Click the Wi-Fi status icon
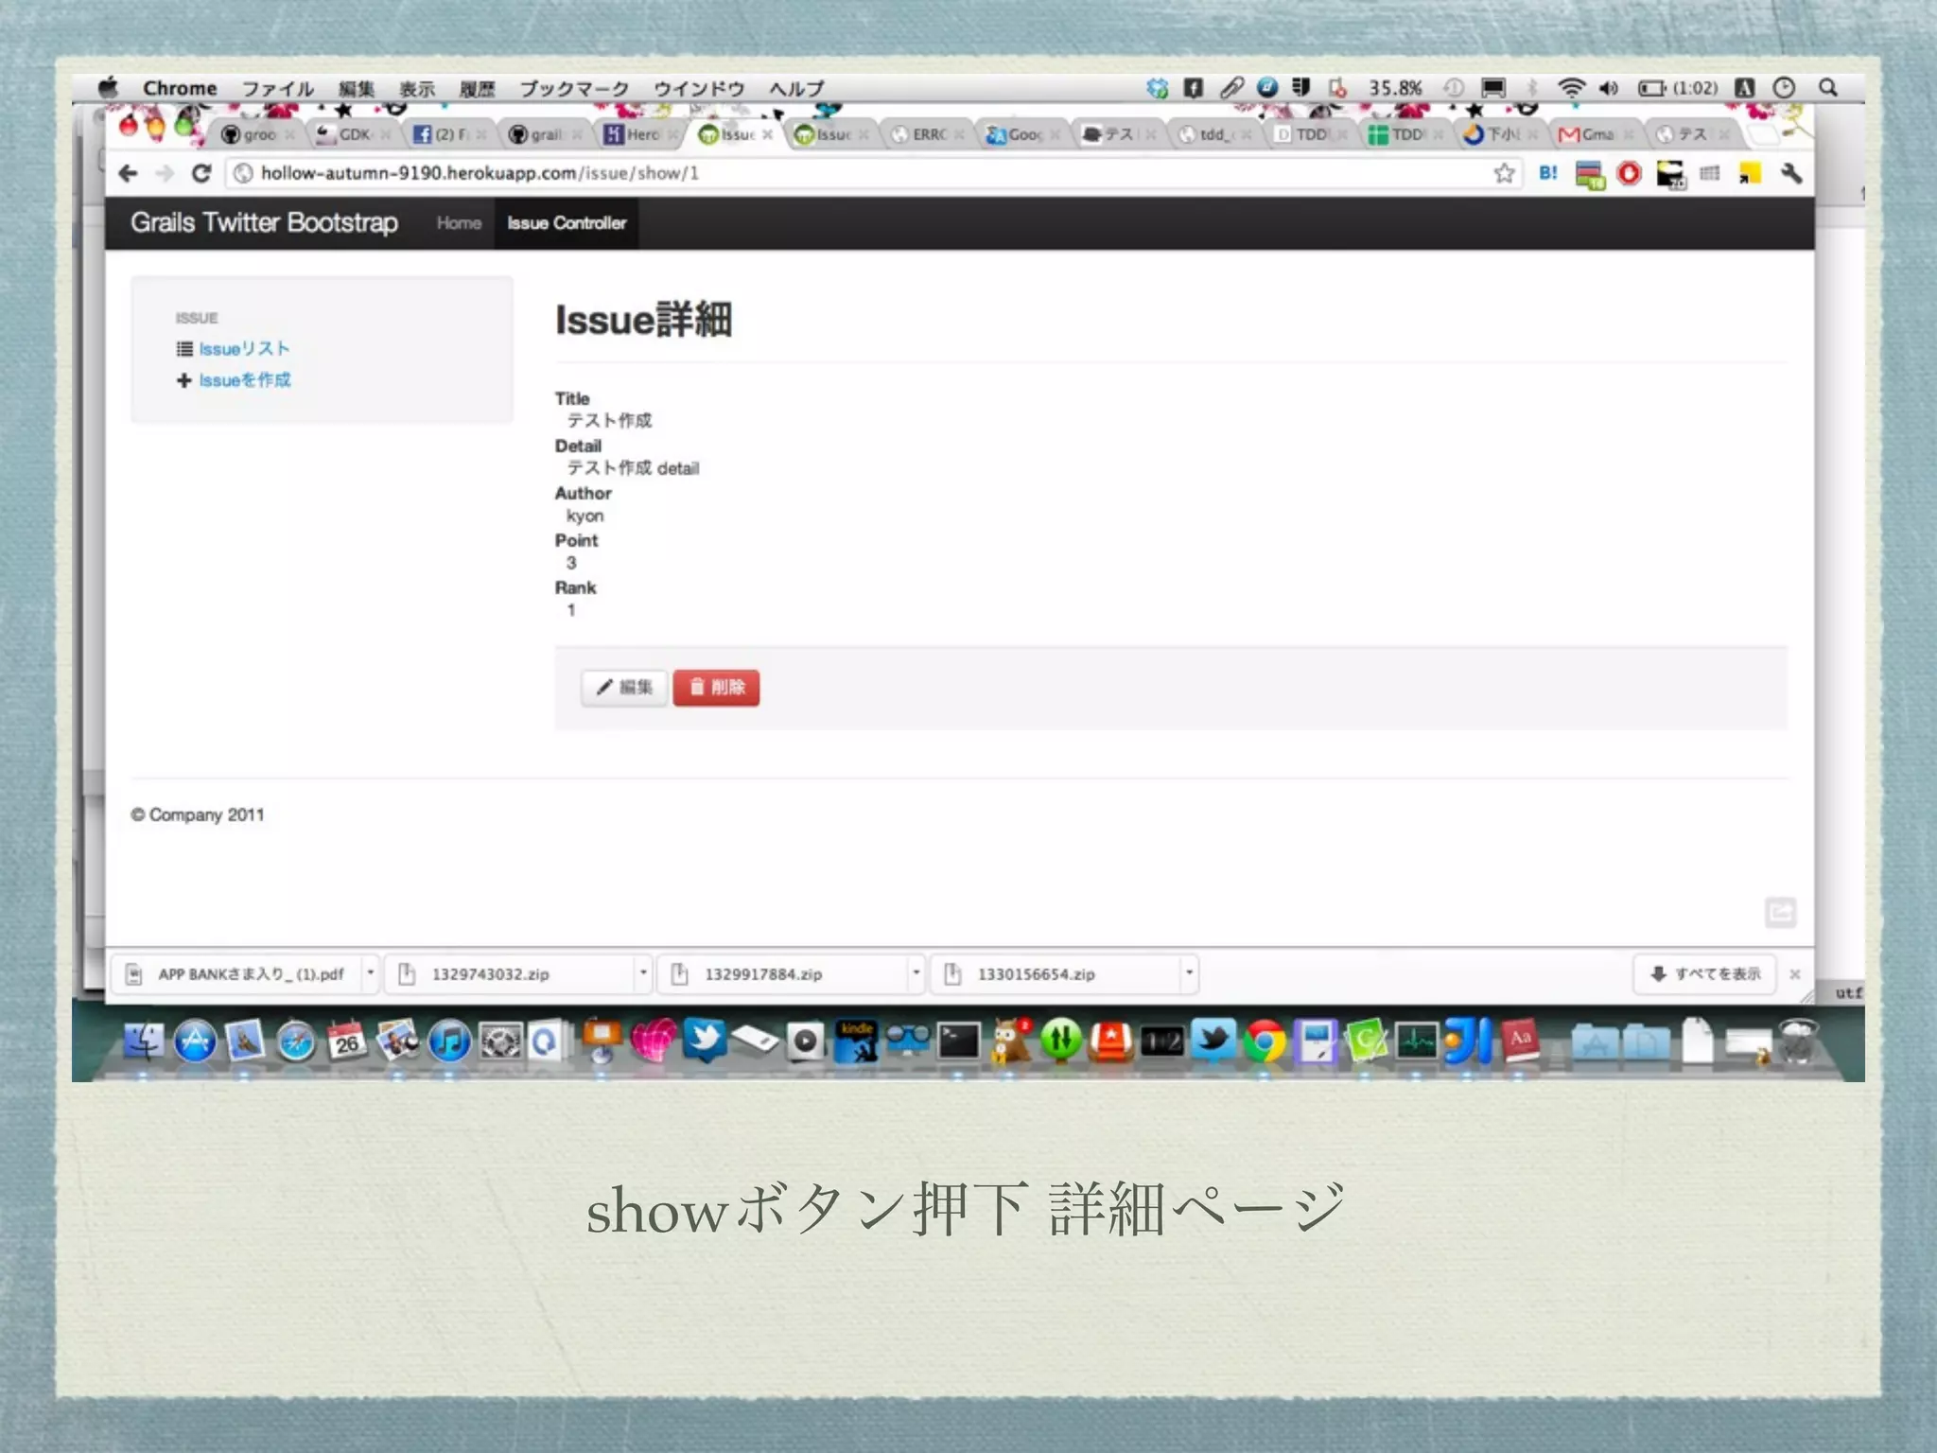This screenshot has width=1937, height=1453. click(1570, 88)
